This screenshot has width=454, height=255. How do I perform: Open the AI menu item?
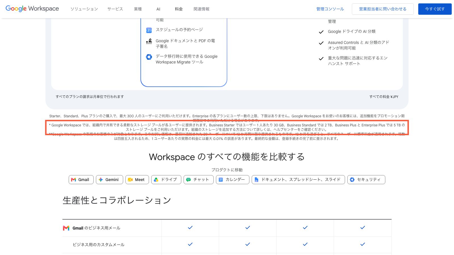pyautogui.click(x=158, y=9)
